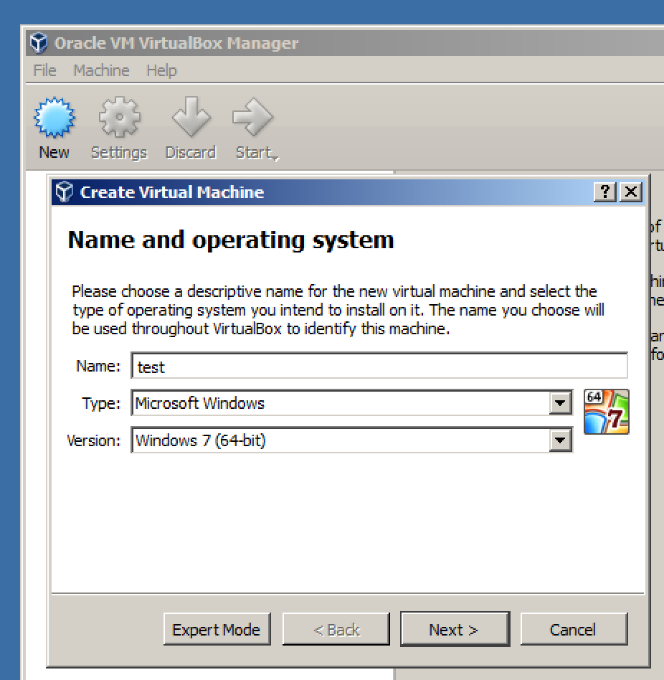This screenshot has height=680, width=664.
Task: Expand the Type dropdown arrow
Action: tap(560, 403)
